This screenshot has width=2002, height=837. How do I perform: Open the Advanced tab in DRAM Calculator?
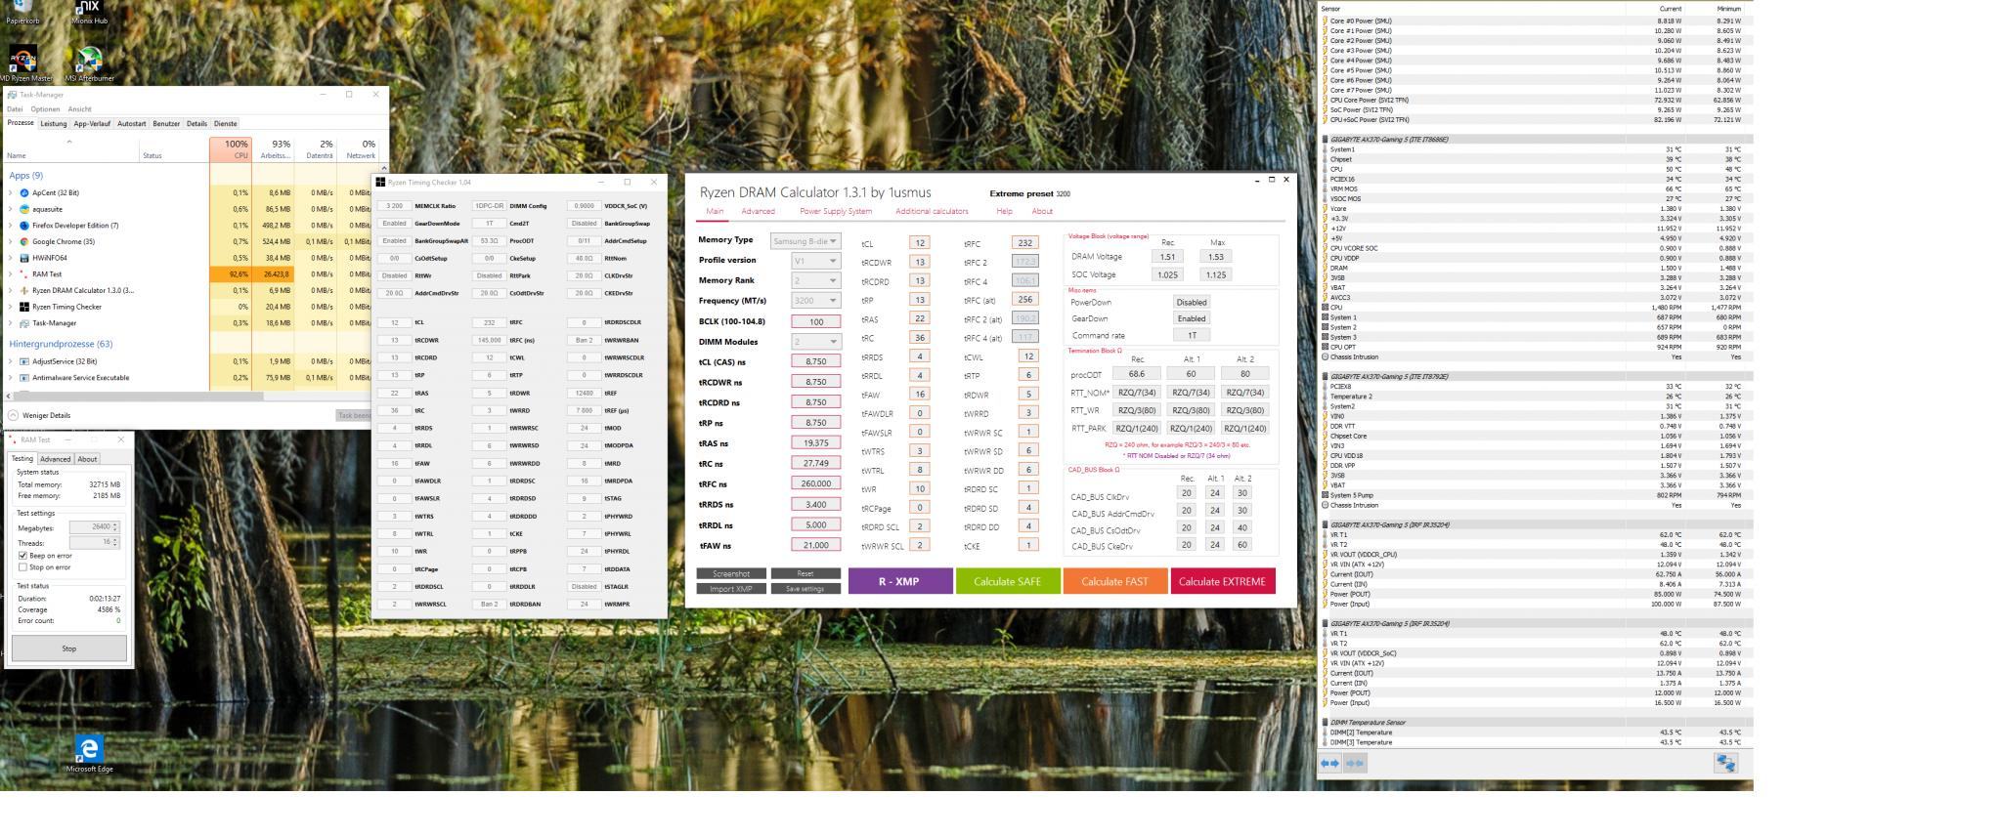point(758,211)
